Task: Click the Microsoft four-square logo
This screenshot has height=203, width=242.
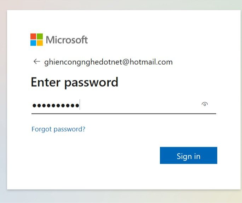Action: pyautogui.click(x=36, y=40)
